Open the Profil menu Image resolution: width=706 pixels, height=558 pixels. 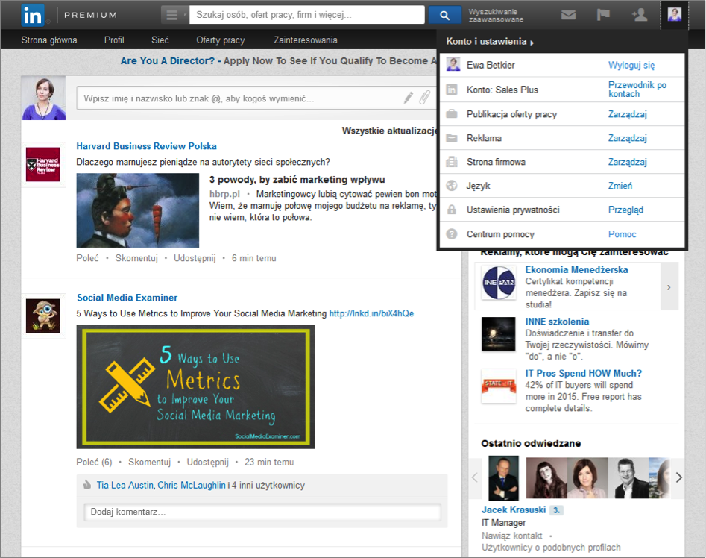click(x=114, y=40)
